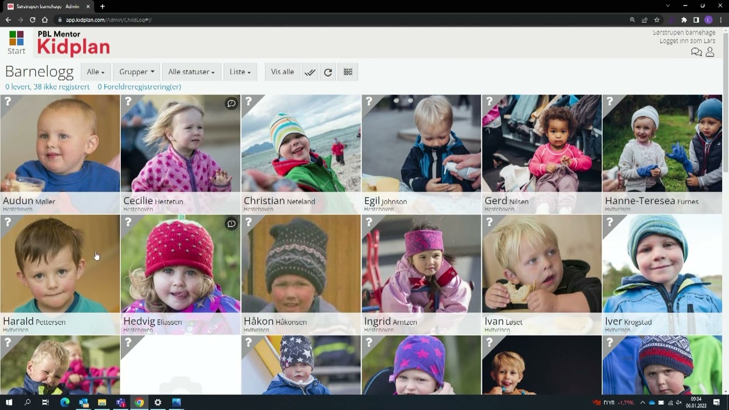Screen dimensions: 729x410
Task: Open Hedvig Eliassen's child card
Action: tap(181, 274)
